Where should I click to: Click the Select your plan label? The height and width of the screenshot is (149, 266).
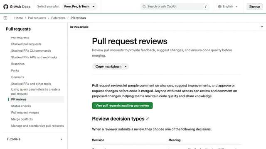tap(49, 7)
